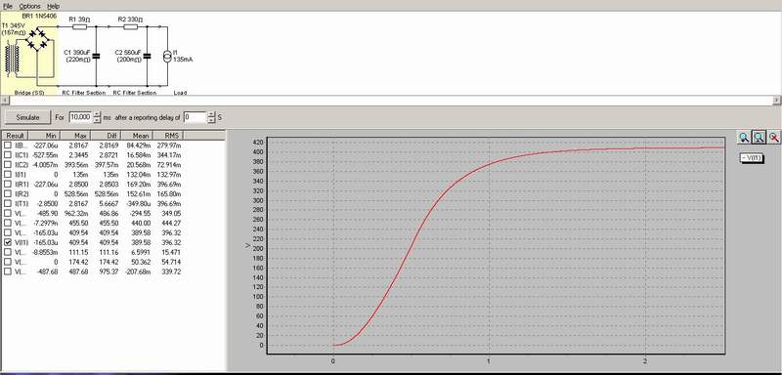
Task: Select the T1 transformer symbol in schematic
Action: click(x=12, y=59)
